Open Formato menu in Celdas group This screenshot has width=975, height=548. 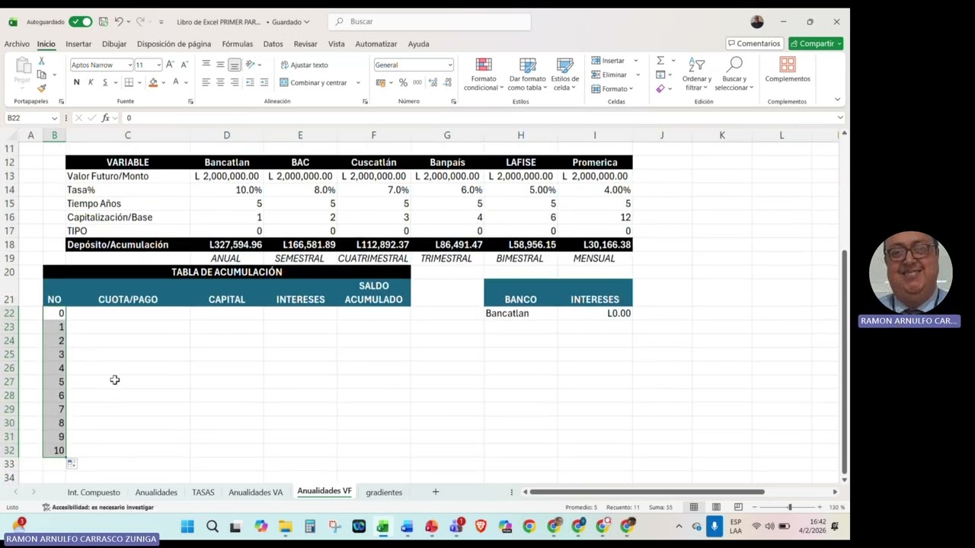click(x=614, y=88)
